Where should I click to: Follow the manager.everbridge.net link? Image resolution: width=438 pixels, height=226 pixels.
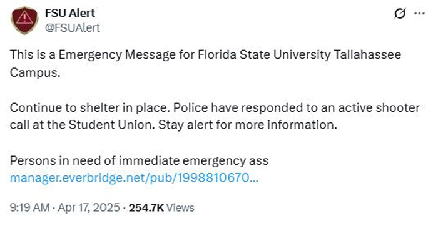pos(134,178)
